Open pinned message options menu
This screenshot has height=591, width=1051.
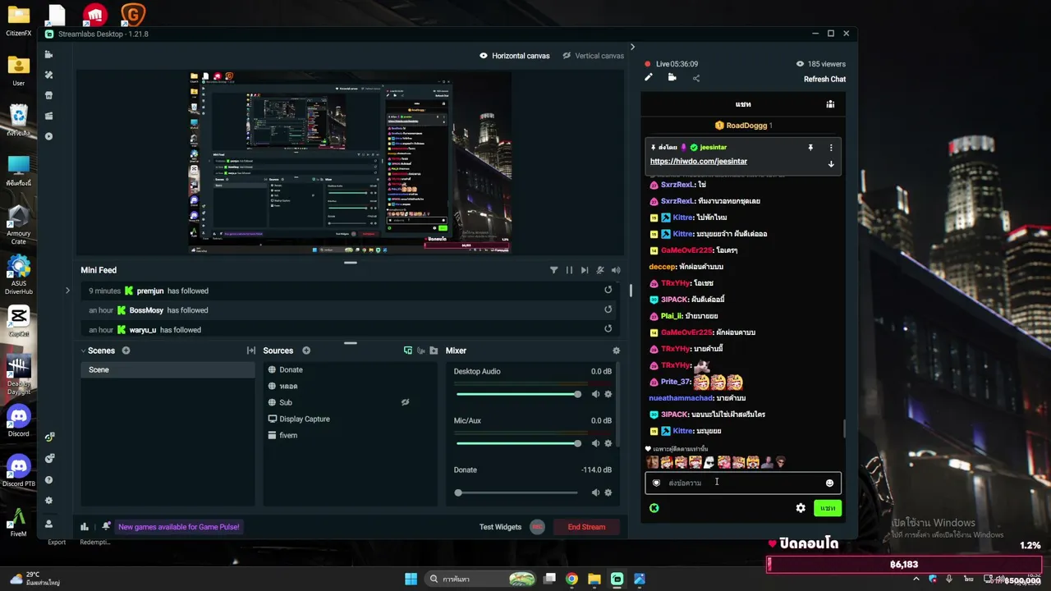click(831, 148)
